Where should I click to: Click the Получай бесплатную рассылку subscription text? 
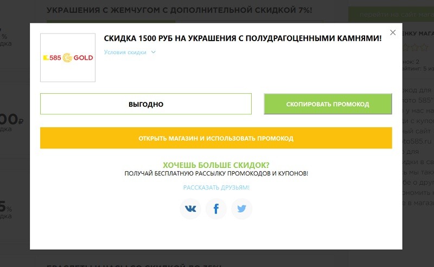(x=216, y=173)
